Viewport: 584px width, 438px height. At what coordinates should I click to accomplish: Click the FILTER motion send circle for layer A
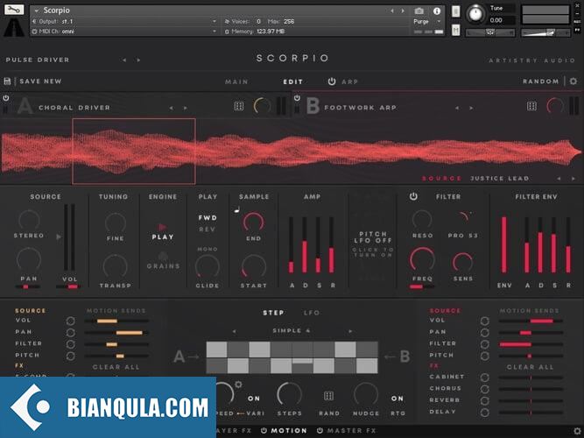click(x=70, y=344)
